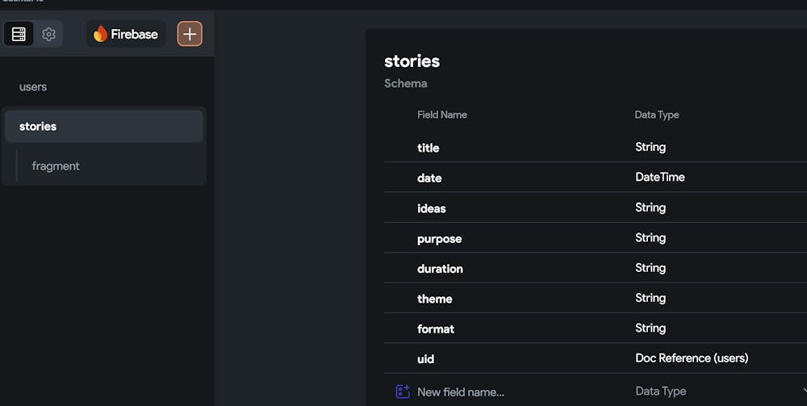
Task: Click the uid field name
Action: [x=425, y=359]
